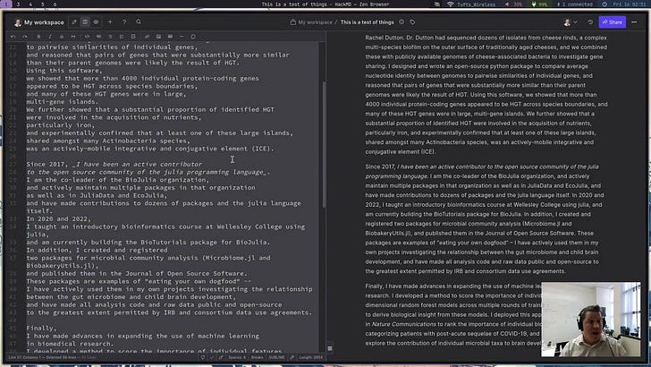
Task: Open note version history icon
Action: point(590,22)
